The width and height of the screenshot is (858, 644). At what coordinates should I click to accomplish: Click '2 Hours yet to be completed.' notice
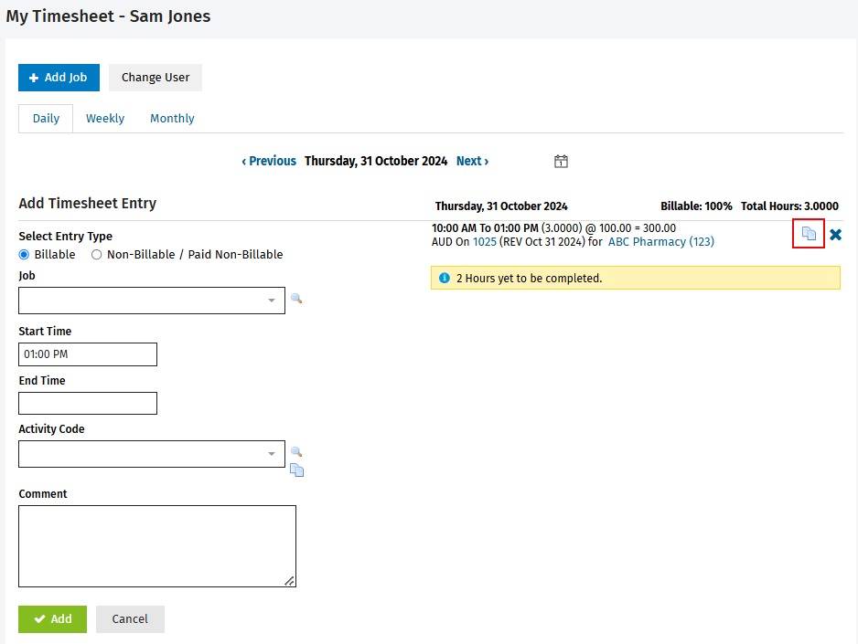[636, 278]
